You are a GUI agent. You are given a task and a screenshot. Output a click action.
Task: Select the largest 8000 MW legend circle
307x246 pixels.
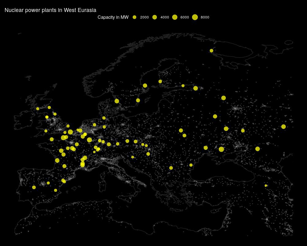coord(195,18)
